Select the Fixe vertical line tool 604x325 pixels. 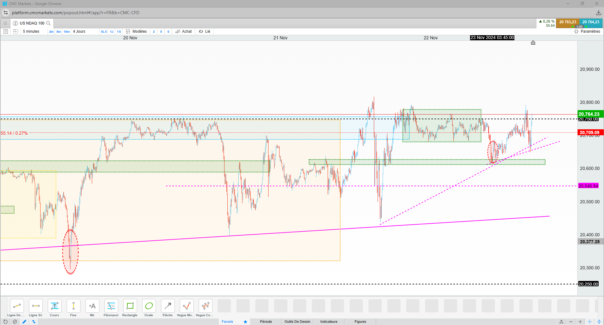pyautogui.click(x=73, y=306)
